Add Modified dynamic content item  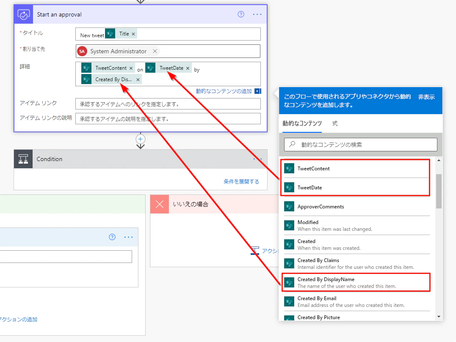pyautogui.click(x=357, y=226)
